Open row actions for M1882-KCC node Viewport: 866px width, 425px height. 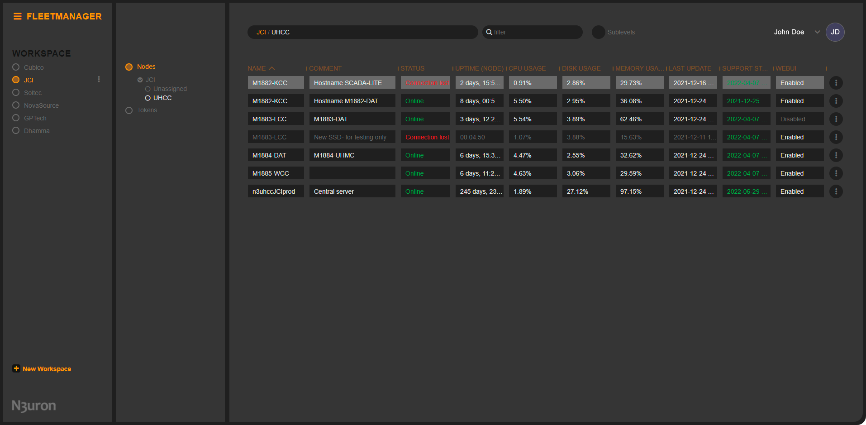point(836,82)
